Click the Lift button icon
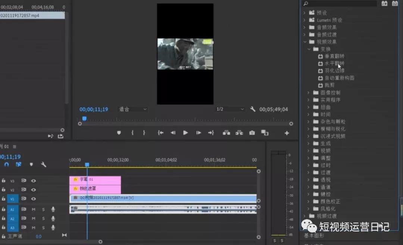 (x=226, y=133)
